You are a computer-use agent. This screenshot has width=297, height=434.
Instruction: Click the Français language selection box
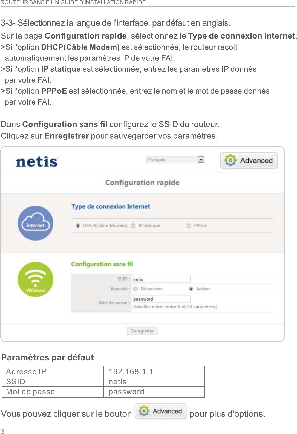(x=172, y=160)
